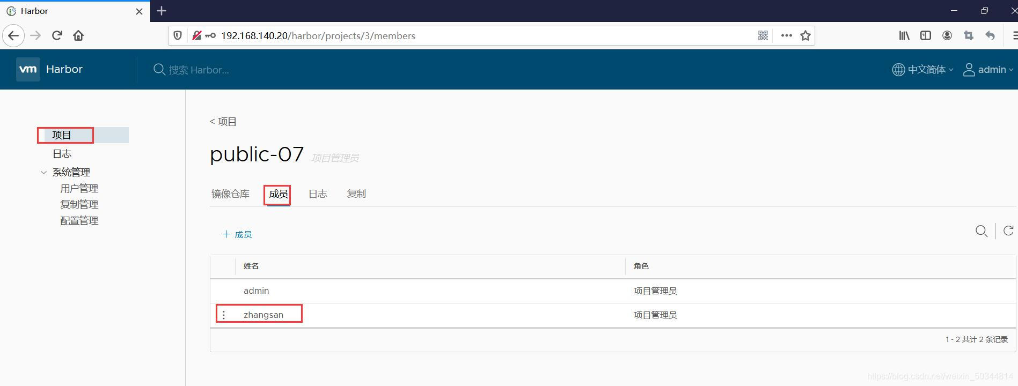
Task: Click the browser address bar URL
Action: pos(318,36)
